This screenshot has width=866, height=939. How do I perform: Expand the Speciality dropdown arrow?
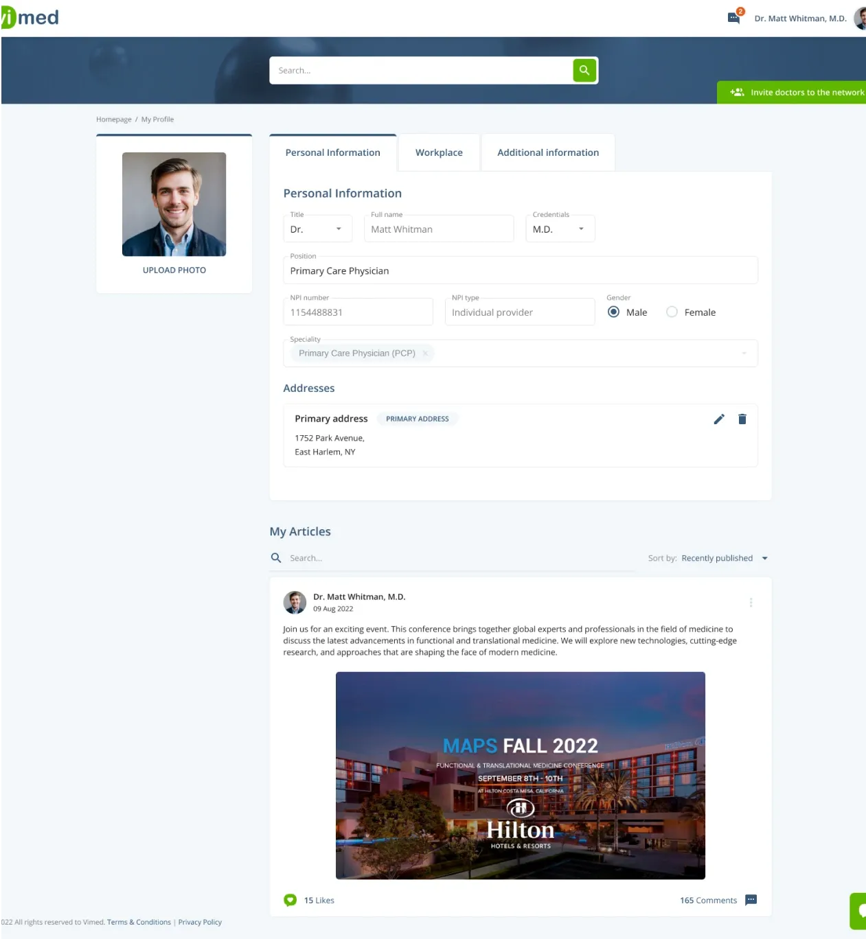(744, 353)
